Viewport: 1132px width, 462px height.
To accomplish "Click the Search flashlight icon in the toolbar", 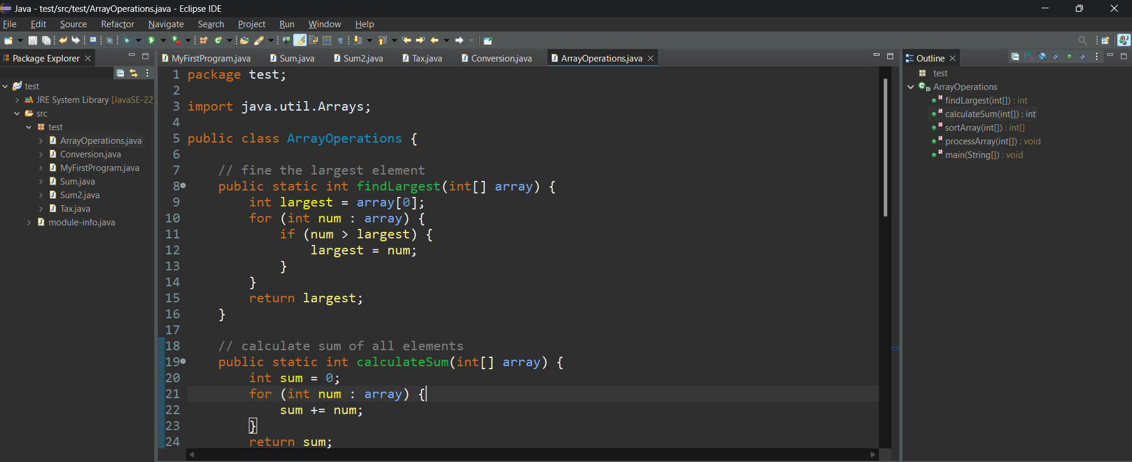I will [258, 40].
